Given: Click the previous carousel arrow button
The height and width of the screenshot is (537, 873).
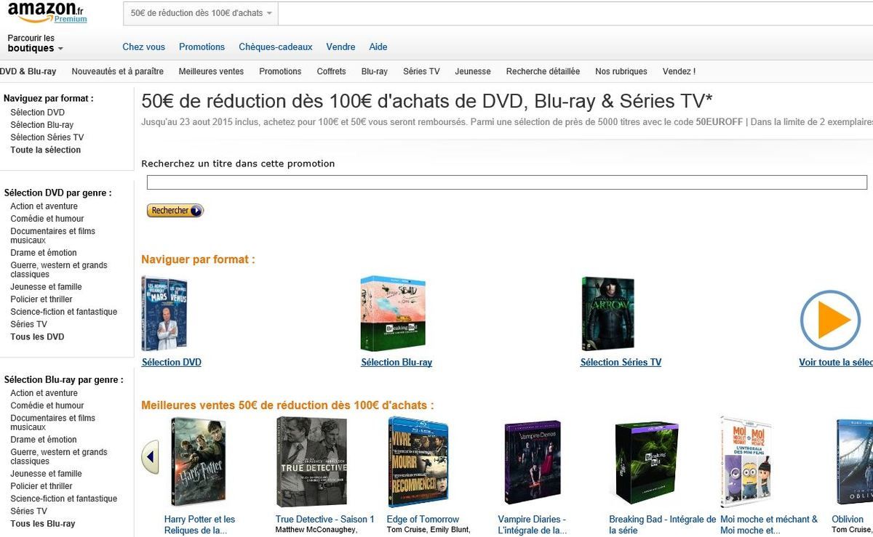Looking at the screenshot, I should pyautogui.click(x=149, y=457).
